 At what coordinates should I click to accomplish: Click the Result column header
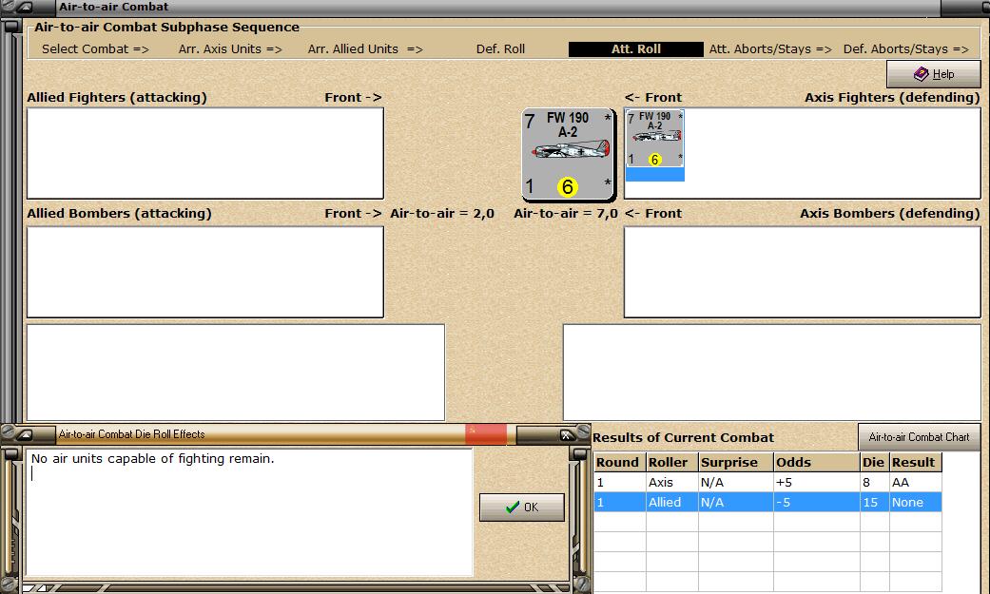[x=916, y=462]
